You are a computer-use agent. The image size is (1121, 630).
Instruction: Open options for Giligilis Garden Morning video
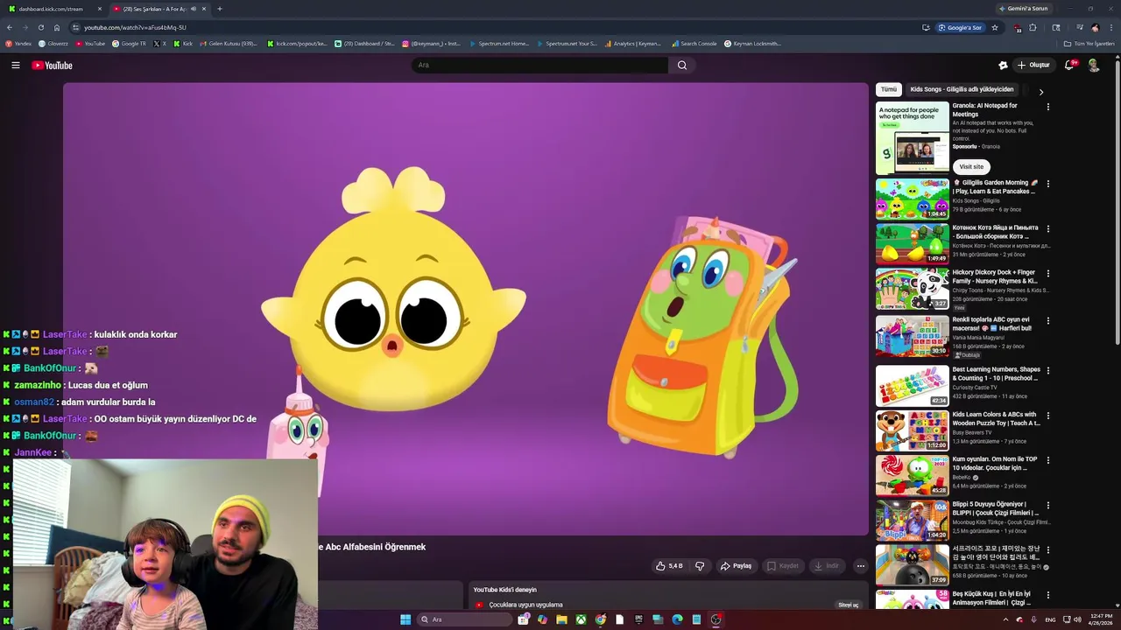[x=1047, y=184]
